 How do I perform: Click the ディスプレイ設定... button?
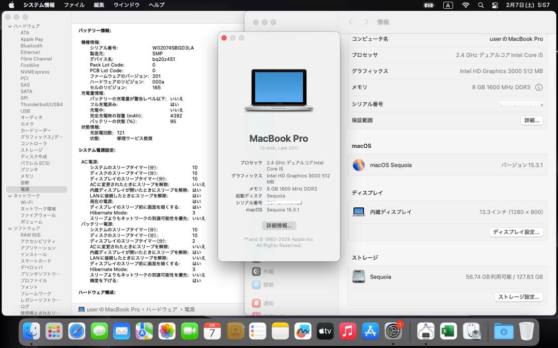(516, 232)
